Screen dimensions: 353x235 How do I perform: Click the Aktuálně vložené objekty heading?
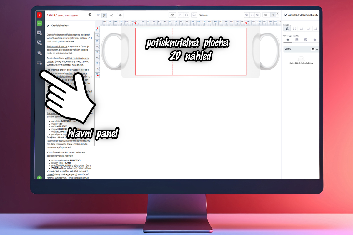pos(303,15)
